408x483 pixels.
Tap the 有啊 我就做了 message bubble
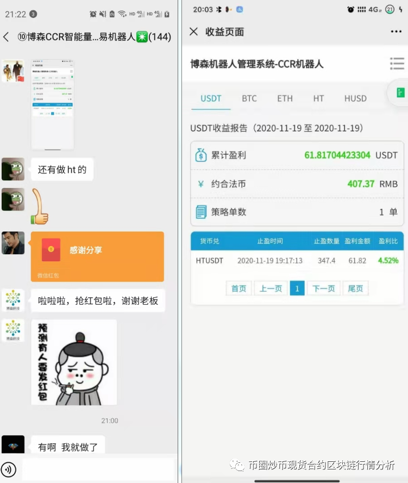[68, 445]
